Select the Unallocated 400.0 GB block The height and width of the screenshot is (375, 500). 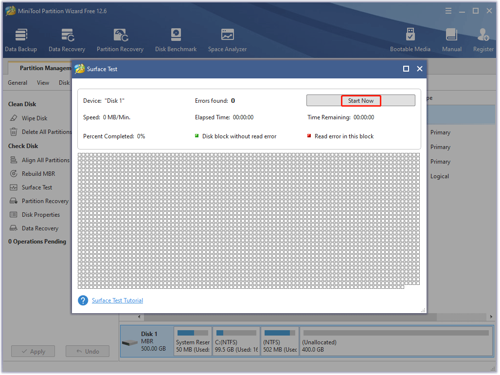tap(396, 341)
